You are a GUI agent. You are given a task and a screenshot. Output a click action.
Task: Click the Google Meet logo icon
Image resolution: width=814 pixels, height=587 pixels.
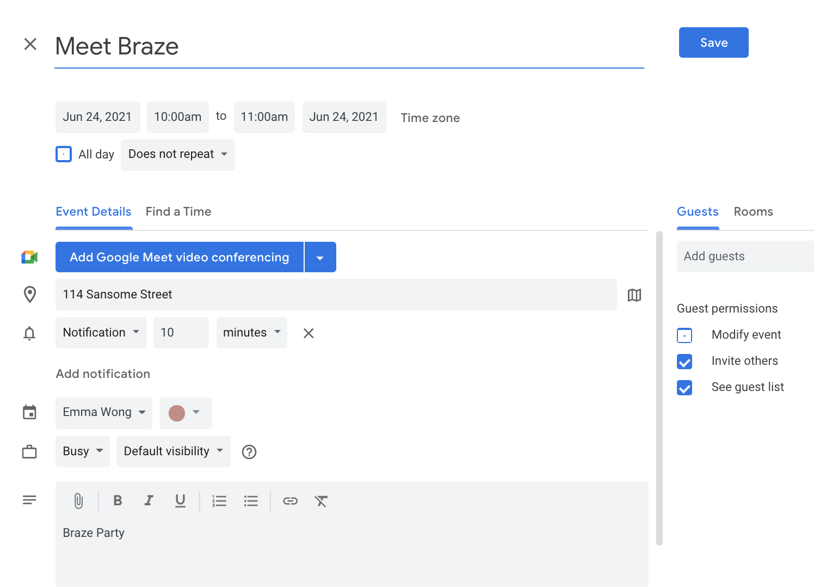(29, 257)
